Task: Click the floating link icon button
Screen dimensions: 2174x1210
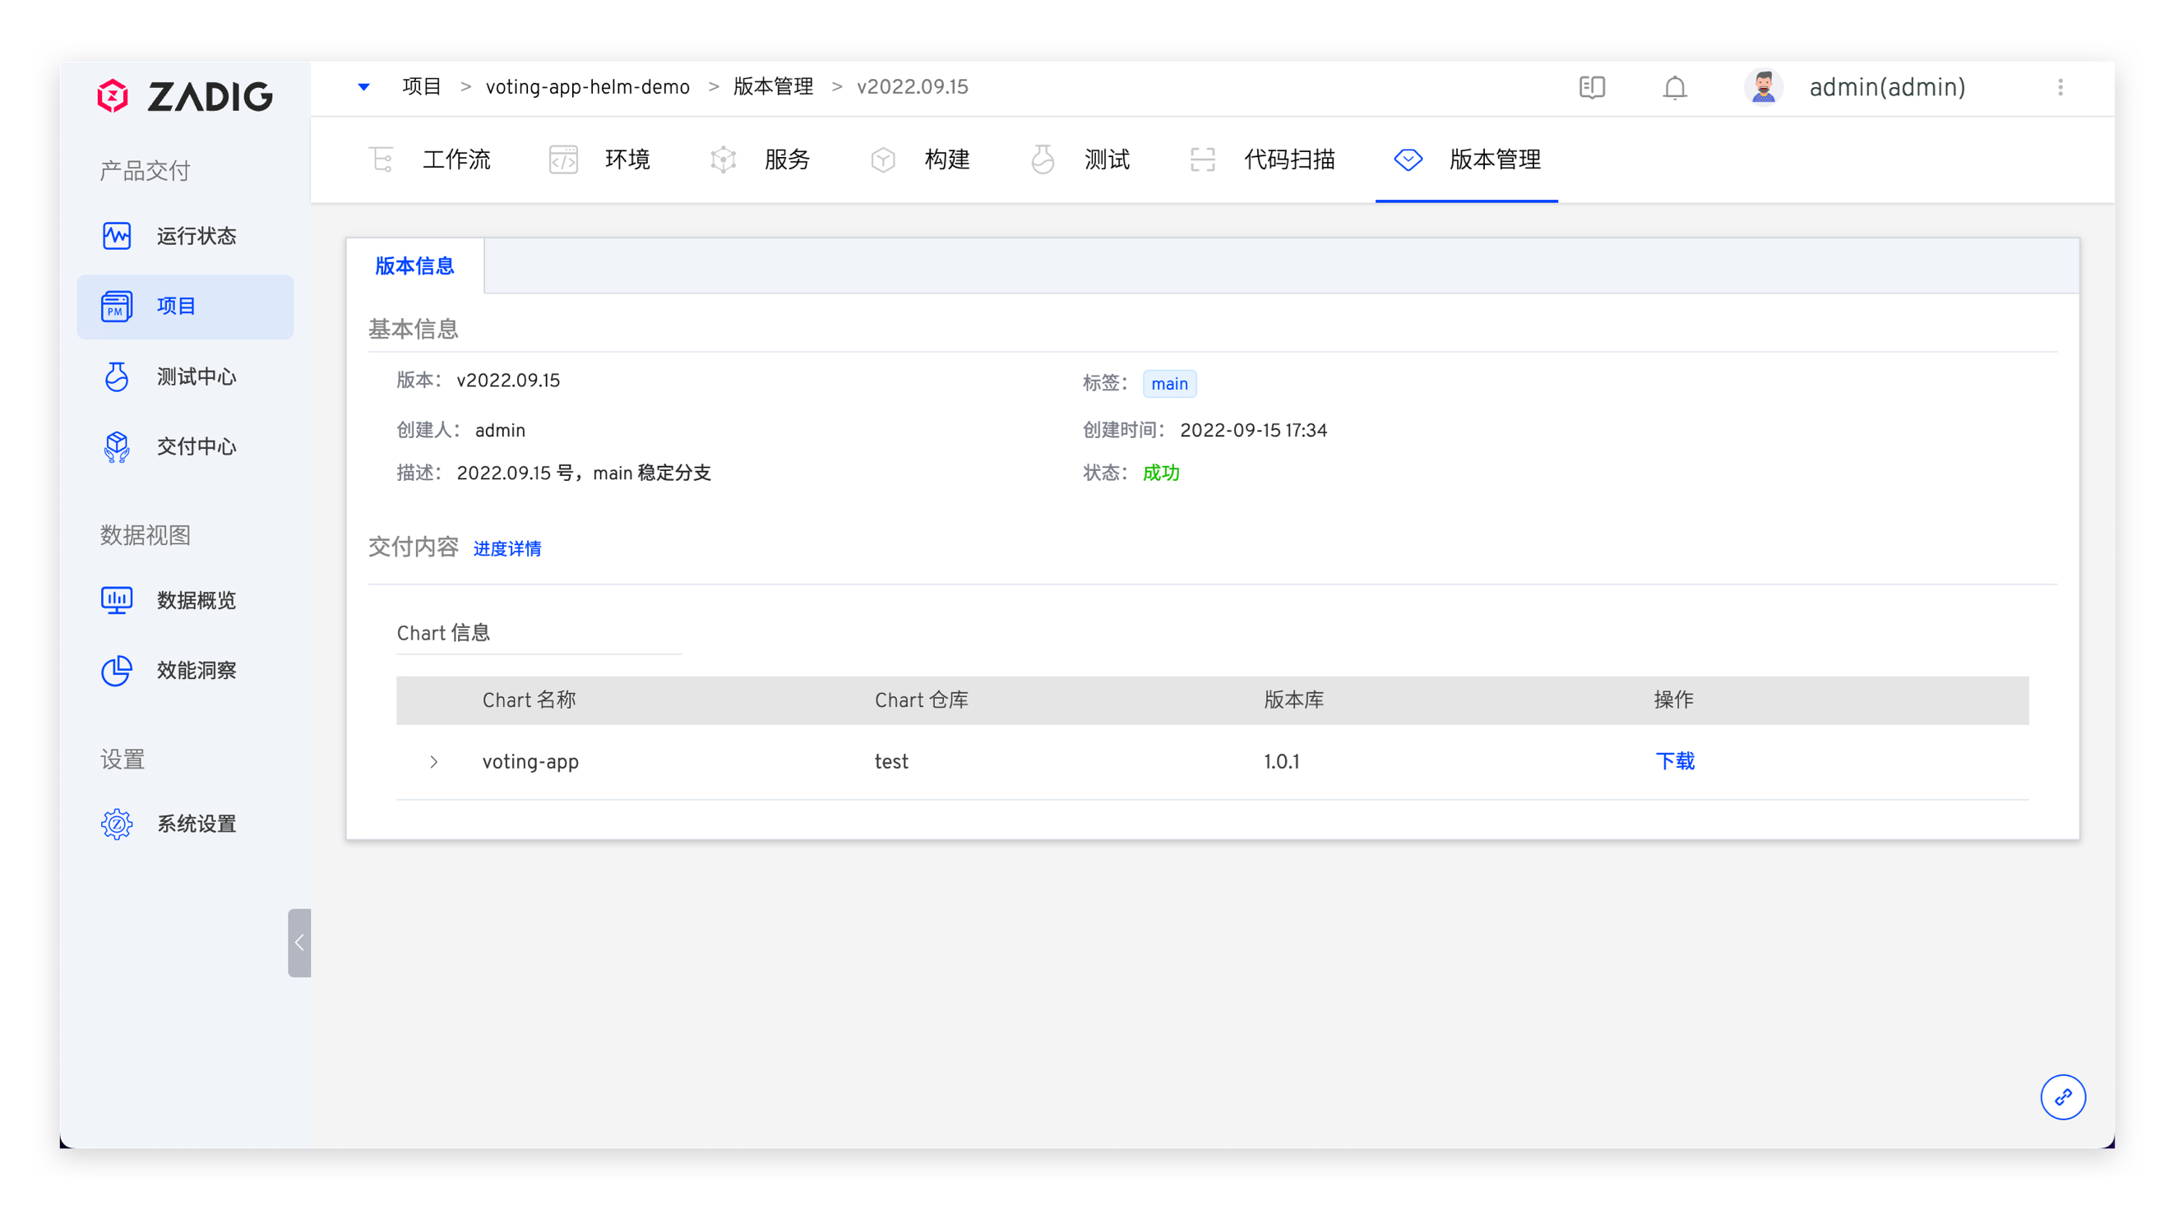Action: tap(2063, 1097)
